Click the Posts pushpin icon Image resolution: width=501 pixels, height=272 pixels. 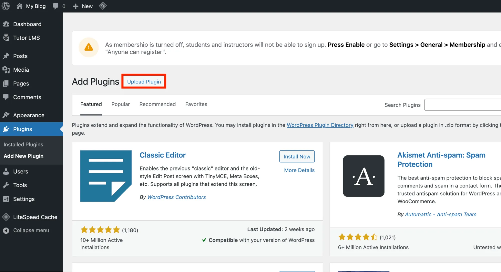6,56
